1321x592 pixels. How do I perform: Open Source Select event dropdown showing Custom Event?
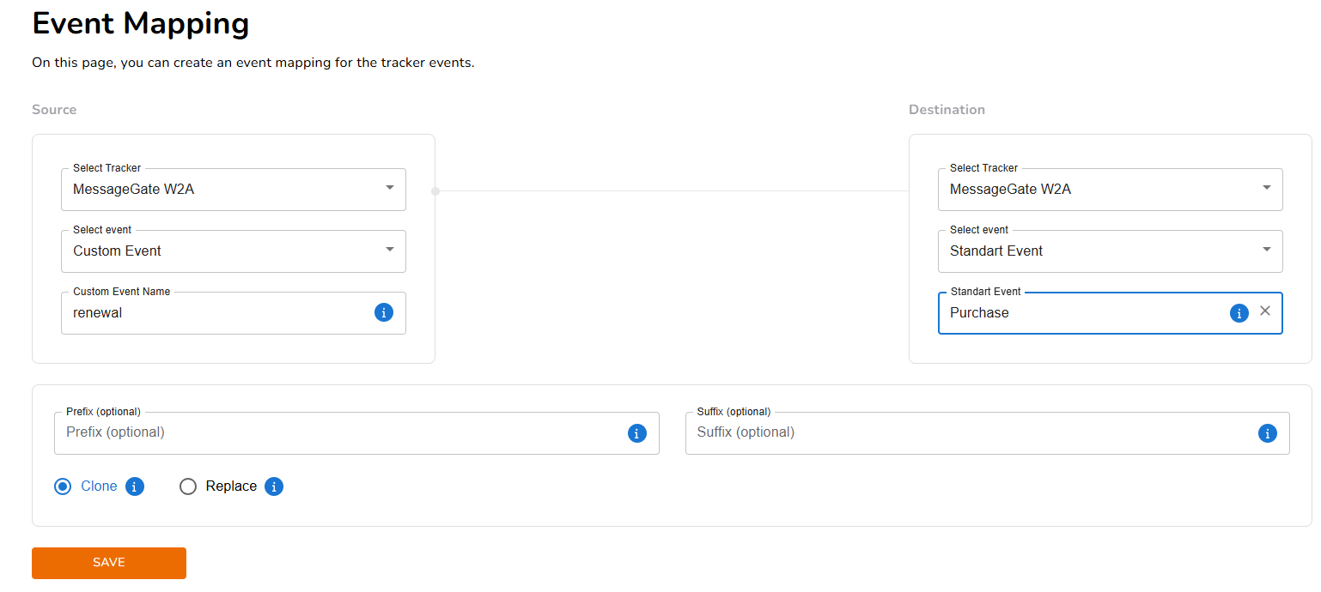(233, 251)
